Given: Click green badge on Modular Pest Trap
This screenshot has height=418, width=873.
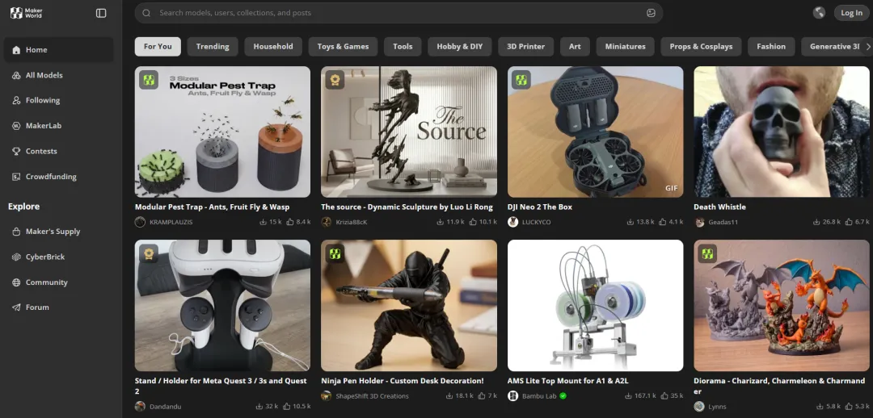Looking at the screenshot, I should 148,80.
